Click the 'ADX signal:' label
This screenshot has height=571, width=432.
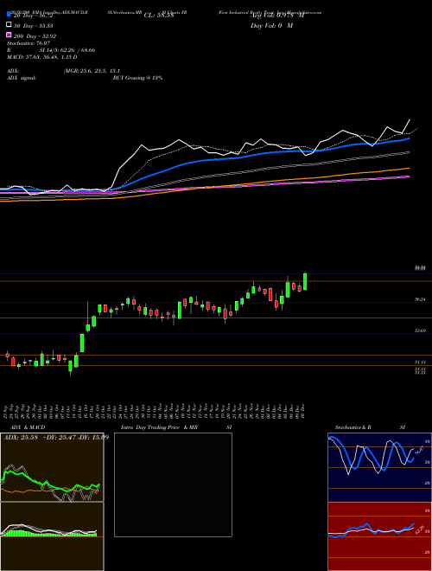coord(22,78)
